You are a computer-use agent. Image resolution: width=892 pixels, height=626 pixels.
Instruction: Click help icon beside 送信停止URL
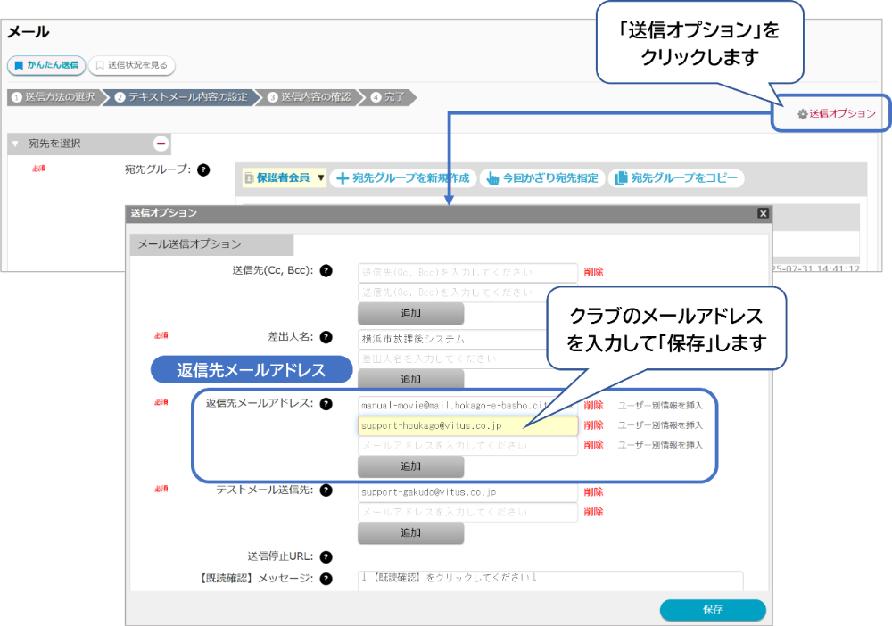pos(326,557)
